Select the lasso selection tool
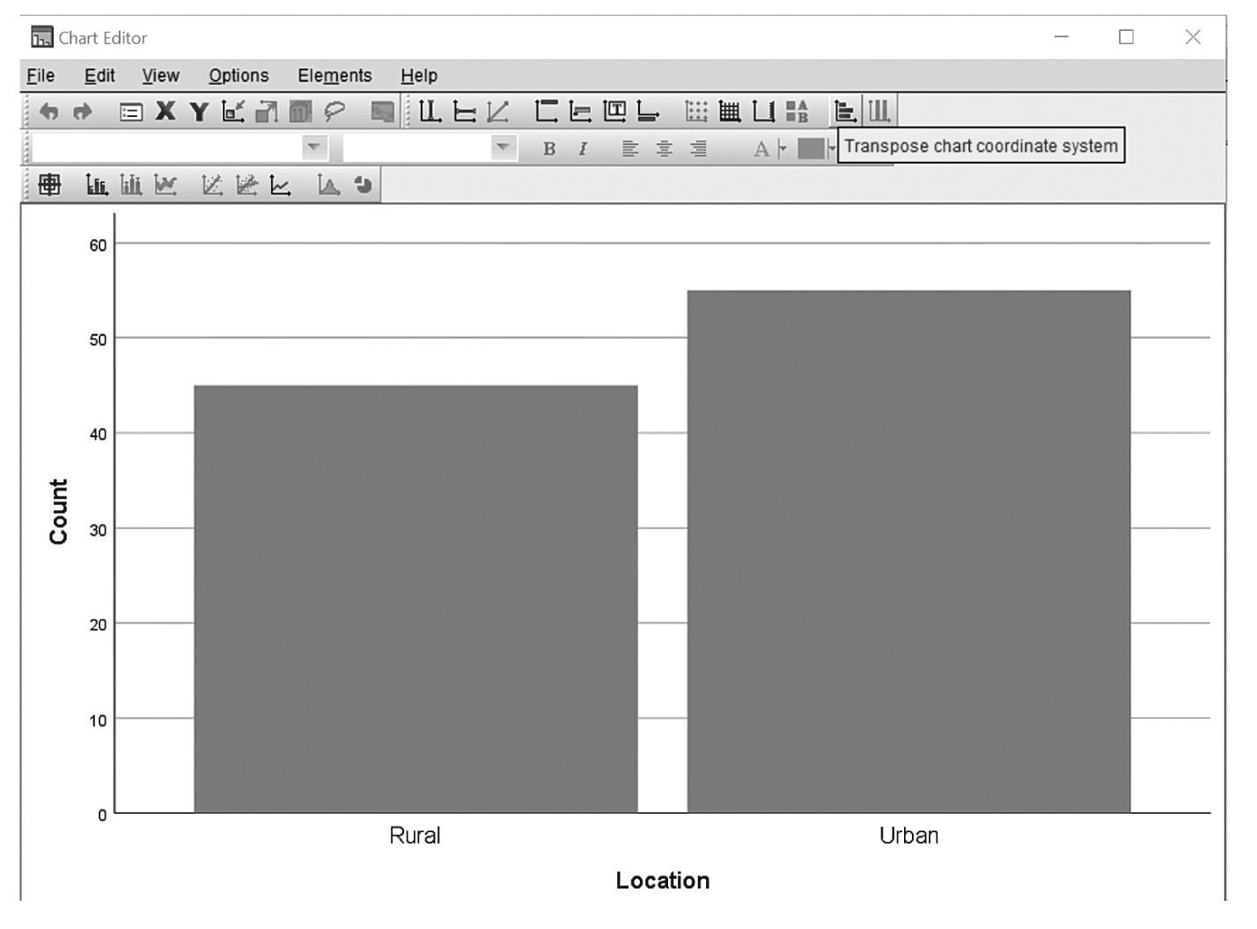1257x929 pixels. point(334,111)
